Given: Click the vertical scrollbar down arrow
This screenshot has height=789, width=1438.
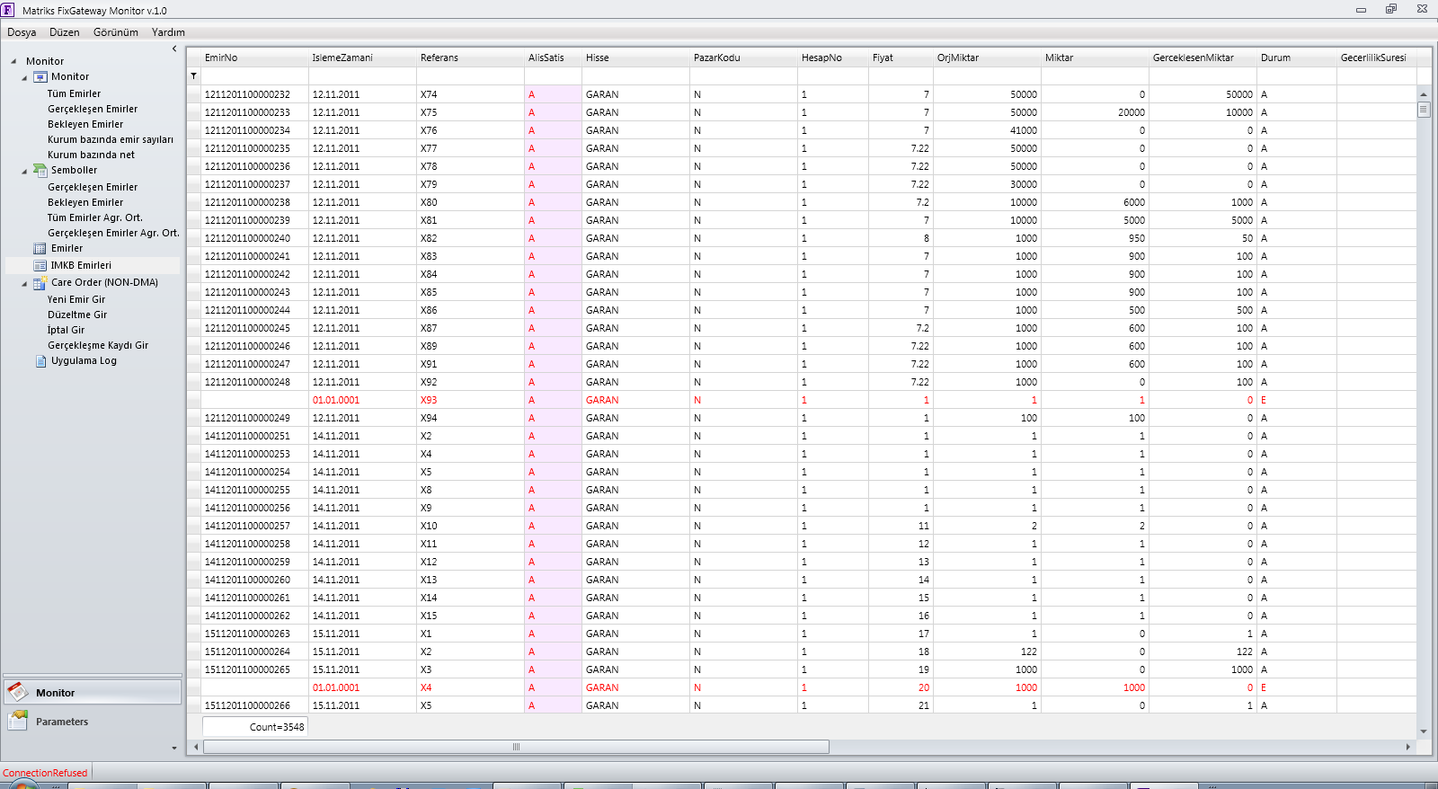Looking at the screenshot, I should point(1423,731).
